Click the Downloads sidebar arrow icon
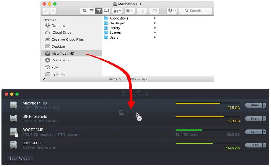This screenshot has width=271, height=167. click(x=48, y=60)
